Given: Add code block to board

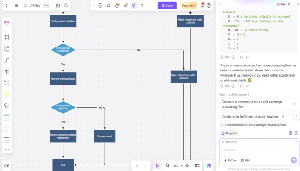Looking at the screenshot, I should [x=225, y=57].
